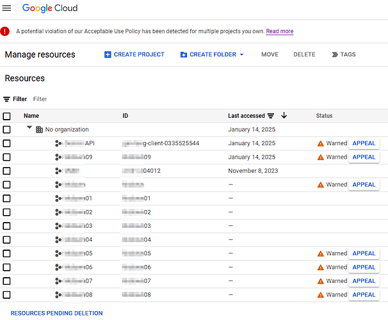Click warning triangle in the 08 row
The image size is (388, 320).
pyautogui.click(x=320, y=295)
